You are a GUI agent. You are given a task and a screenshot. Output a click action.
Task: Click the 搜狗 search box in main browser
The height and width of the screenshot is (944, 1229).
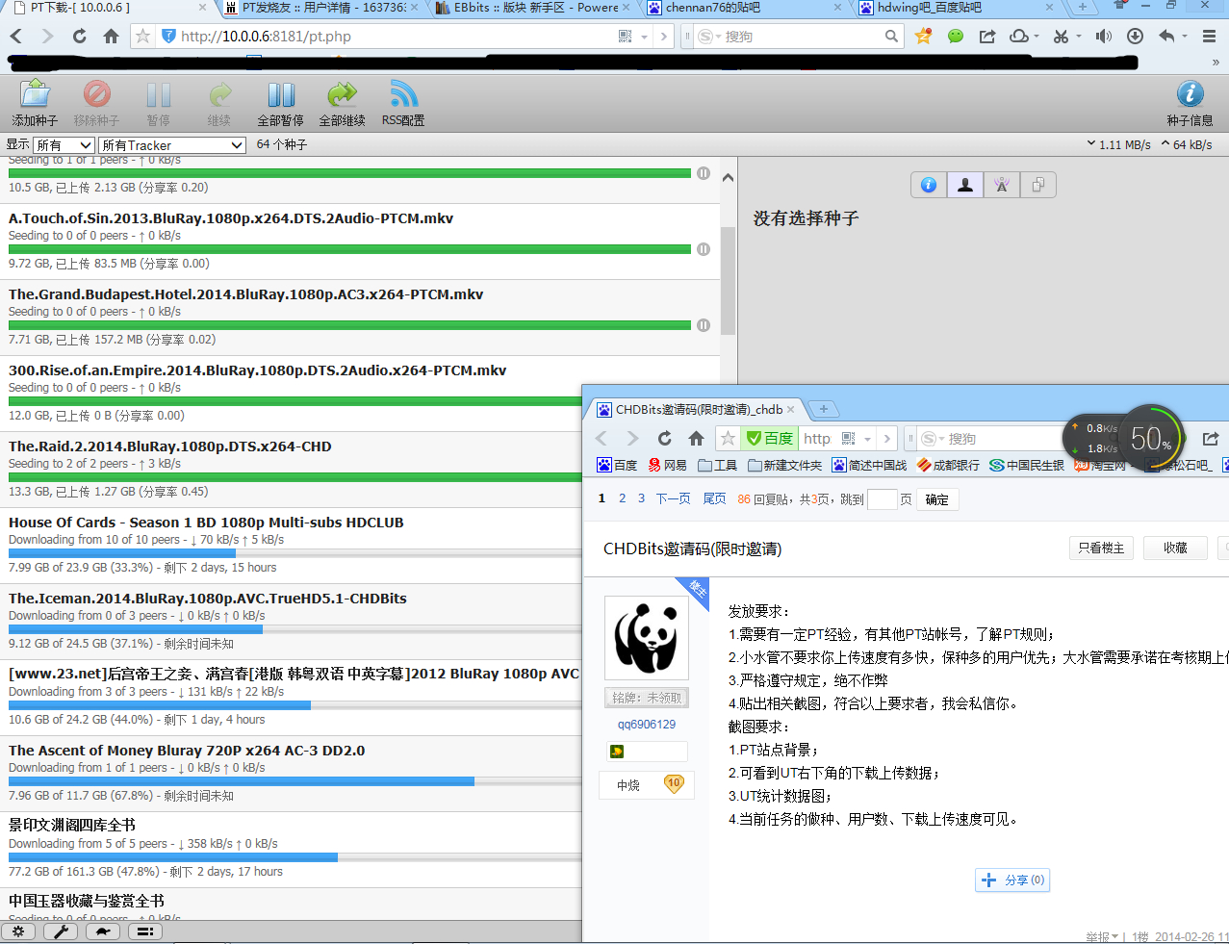coord(799,37)
